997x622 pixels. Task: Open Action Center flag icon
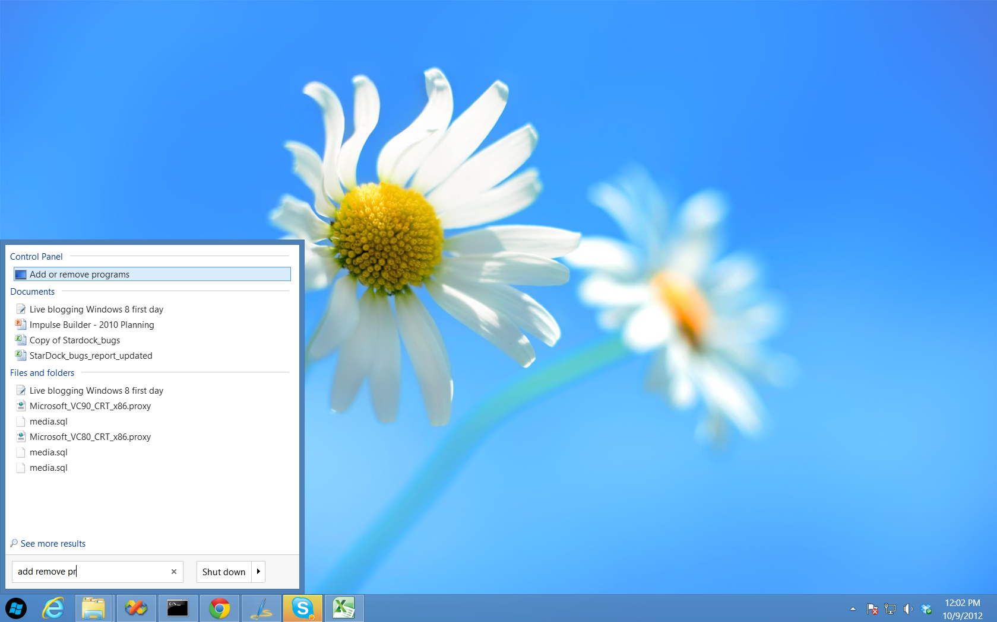click(x=872, y=609)
